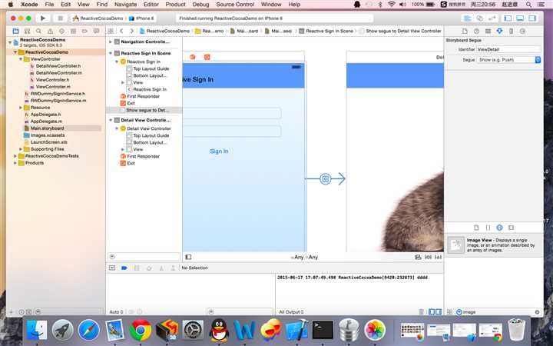Click the Any Any size class control
The width and height of the screenshot is (553, 346).
click(x=304, y=257)
